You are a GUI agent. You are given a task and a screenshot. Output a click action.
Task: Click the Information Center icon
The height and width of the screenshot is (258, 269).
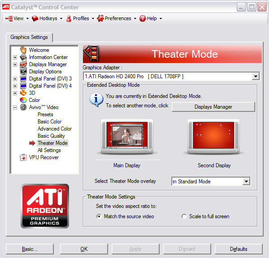pyautogui.click(x=23, y=57)
